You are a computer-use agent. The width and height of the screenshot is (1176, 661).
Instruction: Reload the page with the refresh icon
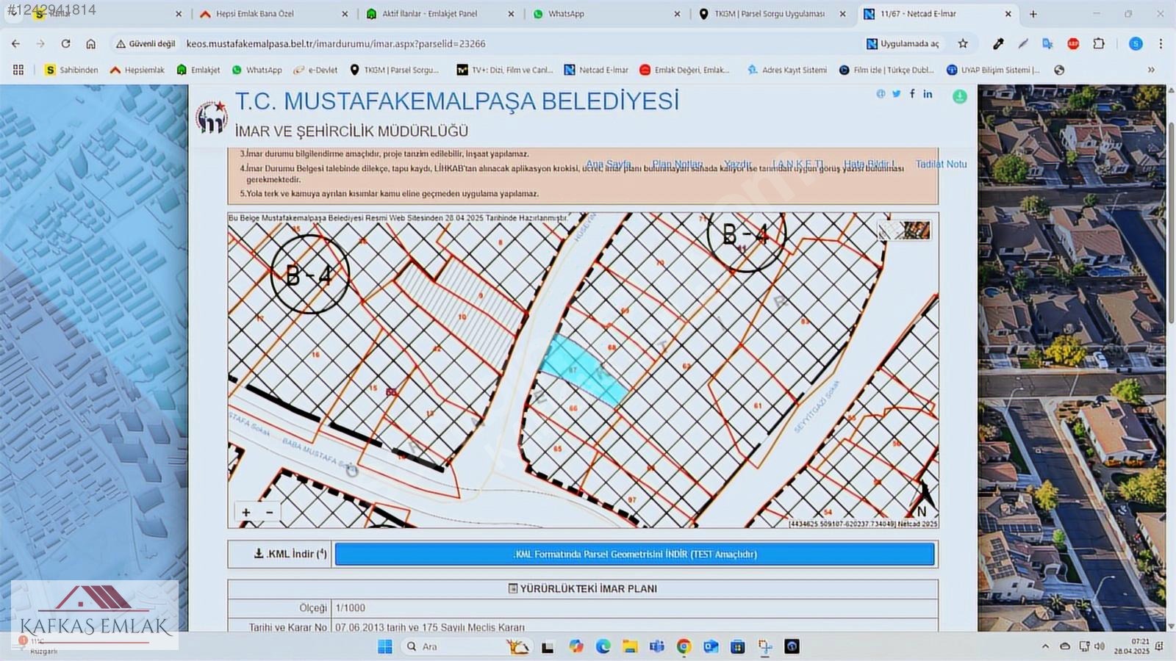(65, 44)
